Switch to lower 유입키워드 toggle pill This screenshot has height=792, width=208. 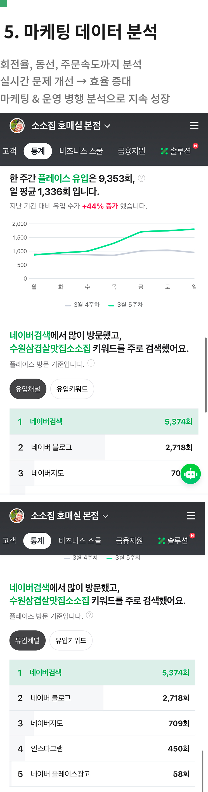pyautogui.click(x=71, y=640)
